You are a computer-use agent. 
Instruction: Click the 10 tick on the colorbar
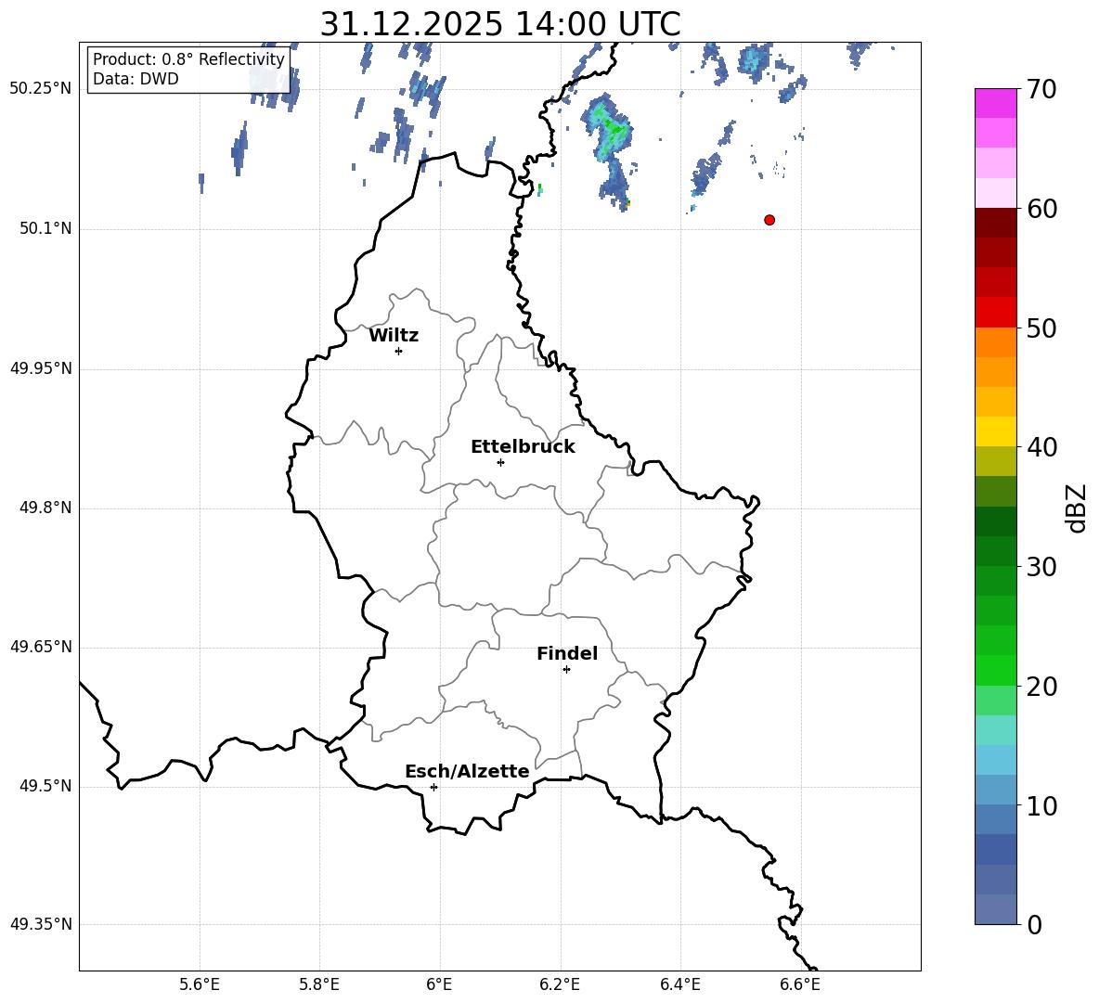coord(1041,805)
